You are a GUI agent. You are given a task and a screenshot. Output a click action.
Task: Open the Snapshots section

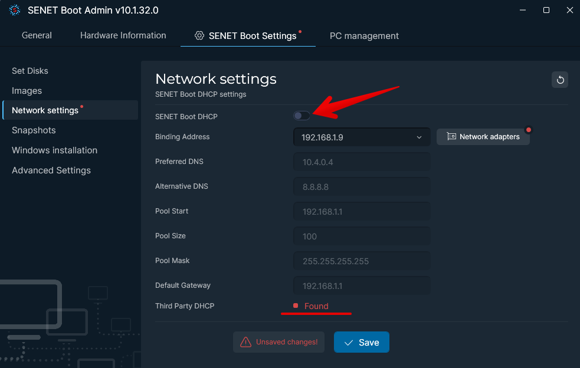pos(34,130)
